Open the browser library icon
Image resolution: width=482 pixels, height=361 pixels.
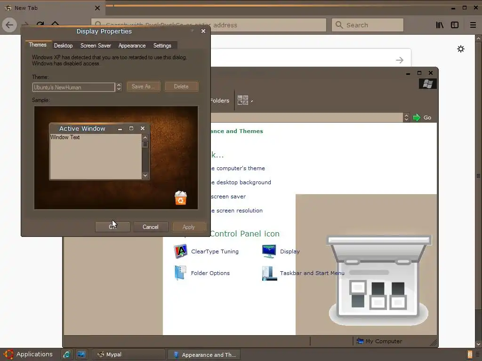click(x=440, y=25)
